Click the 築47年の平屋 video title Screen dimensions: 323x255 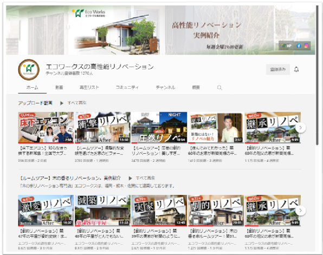(x=43, y=233)
